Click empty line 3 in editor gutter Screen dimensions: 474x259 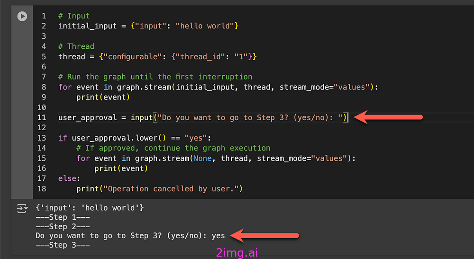[x=44, y=36]
